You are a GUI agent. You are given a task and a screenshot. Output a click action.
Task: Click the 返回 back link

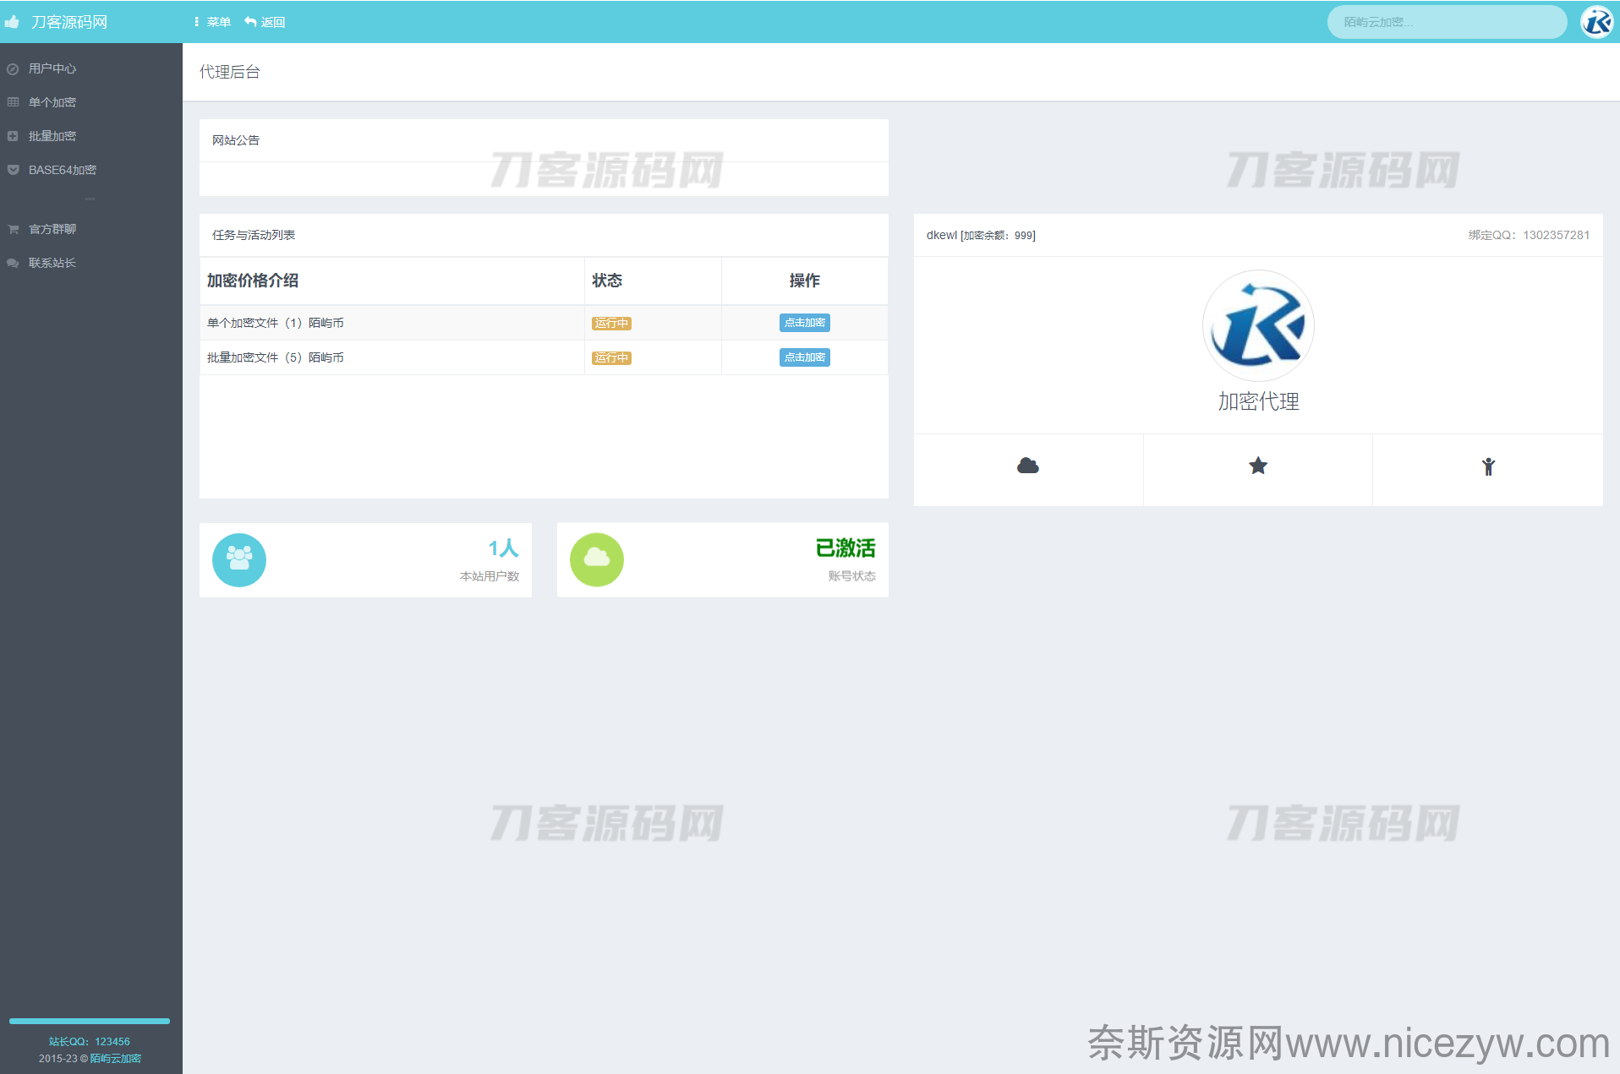click(265, 22)
